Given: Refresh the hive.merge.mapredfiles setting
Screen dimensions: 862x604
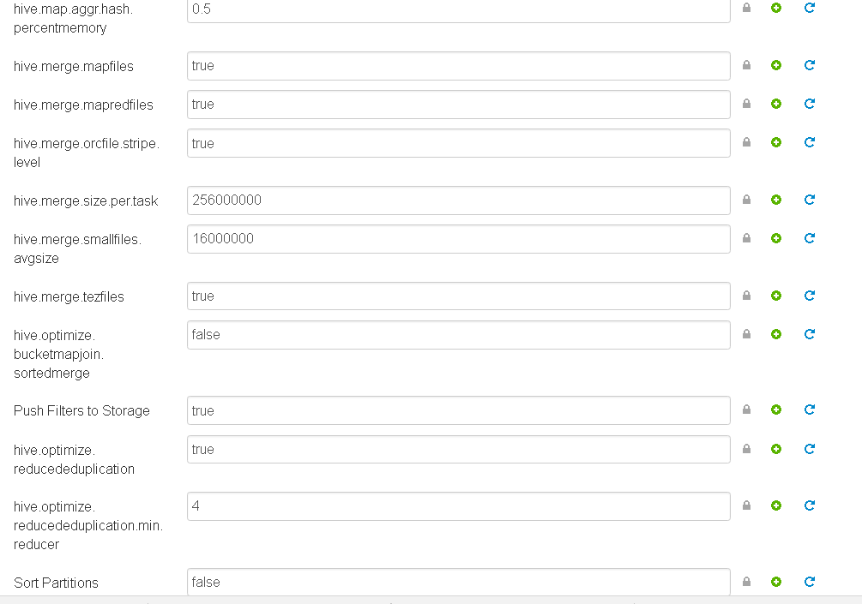Looking at the screenshot, I should (809, 104).
